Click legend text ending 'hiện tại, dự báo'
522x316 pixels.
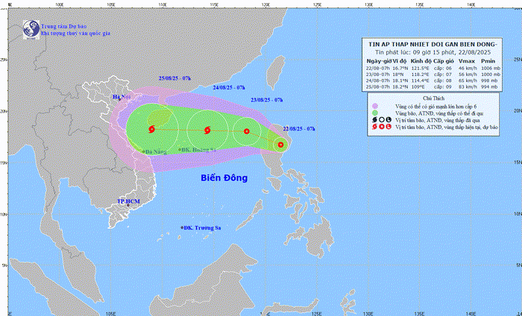447,127
